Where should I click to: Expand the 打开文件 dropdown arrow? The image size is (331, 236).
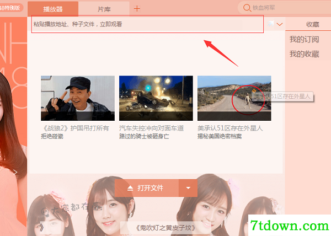[x=188, y=188]
